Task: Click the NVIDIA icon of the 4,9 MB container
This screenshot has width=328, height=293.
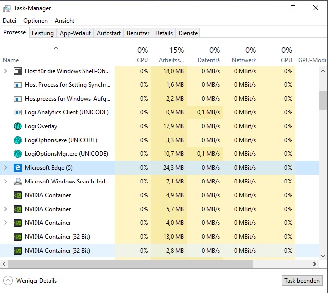Action: (x=18, y=195)
